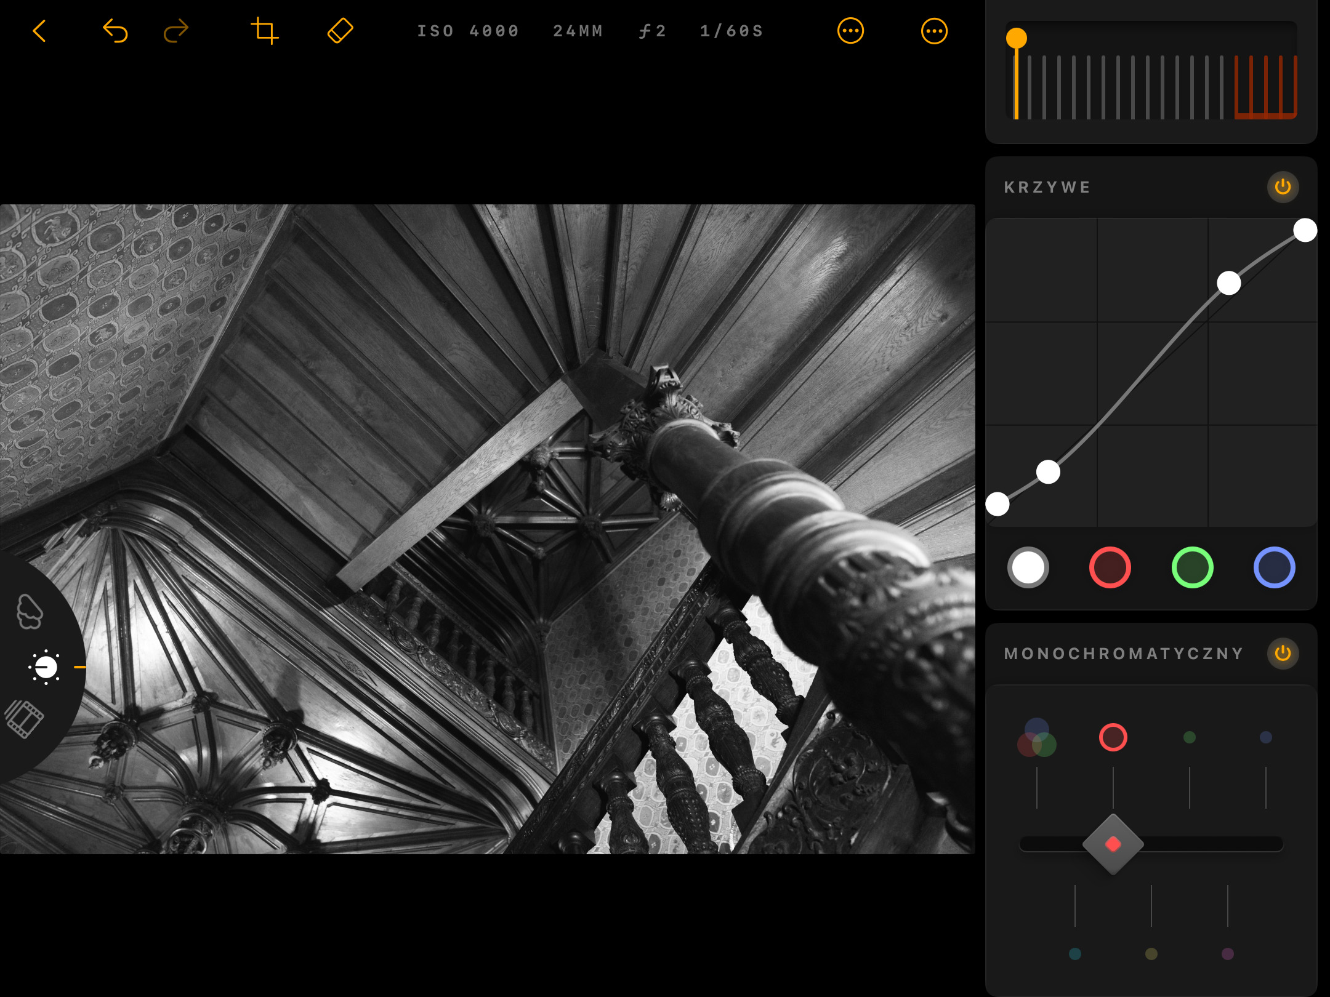
Task: Open the rightmost ellipsis menu
Action: (x=935, y=31)
